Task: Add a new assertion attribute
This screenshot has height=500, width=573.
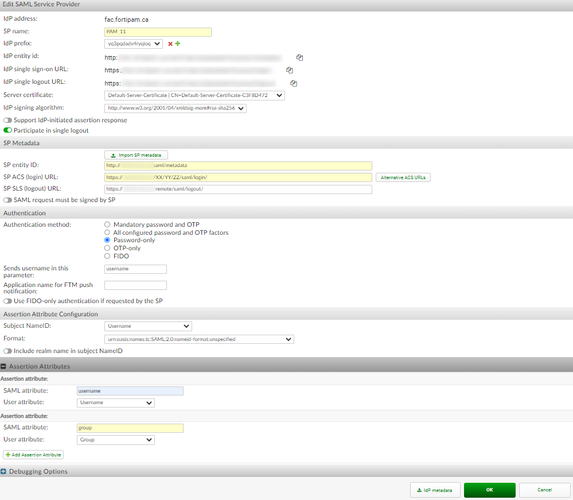Action: 33,454
